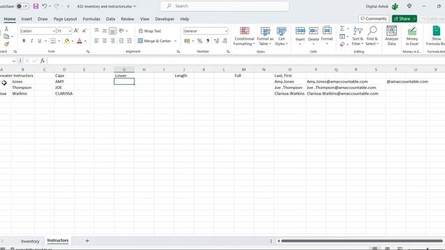The image size is (445, 250).
Task: Open Format as Table gallery
Action: click(x=265, y=36)
